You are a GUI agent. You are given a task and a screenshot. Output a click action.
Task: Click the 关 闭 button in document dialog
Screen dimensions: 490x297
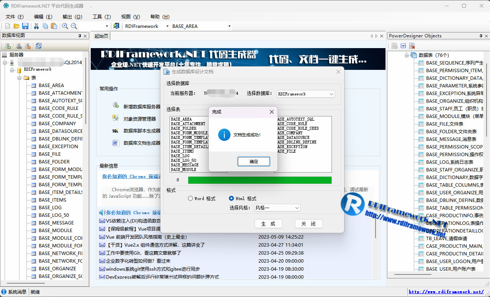tap(309, 224)
